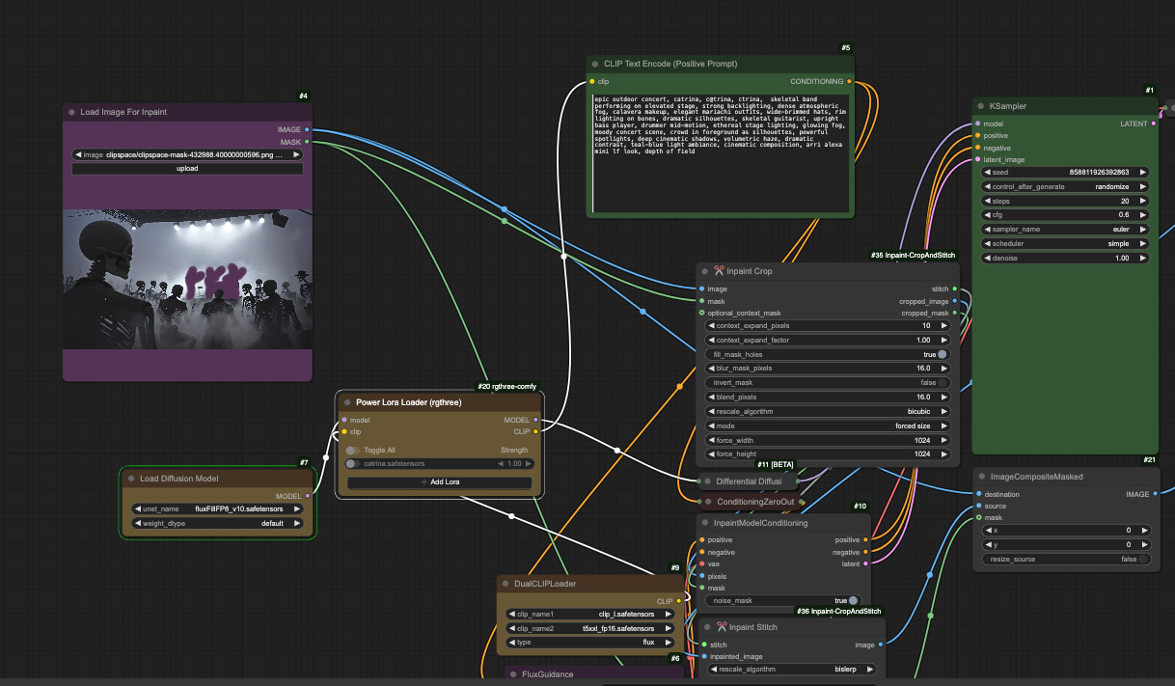Toggle the catrina.safetensors lora on
The image size is (1175, 686).
coord(353,464)
